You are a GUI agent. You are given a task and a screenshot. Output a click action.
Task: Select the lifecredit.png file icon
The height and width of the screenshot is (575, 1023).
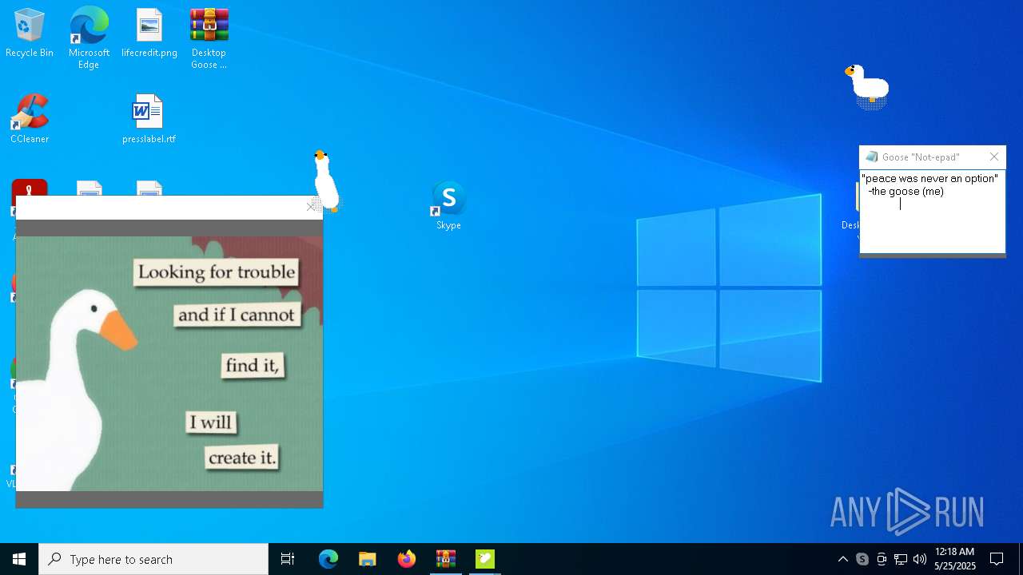click(x=149, y=34)
